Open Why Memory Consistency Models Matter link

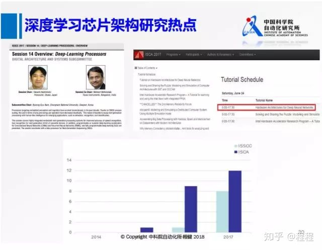pos(175,129)
